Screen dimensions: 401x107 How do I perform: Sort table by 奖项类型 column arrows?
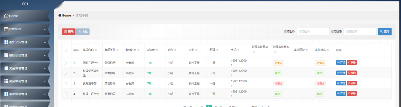coord(117,50)
